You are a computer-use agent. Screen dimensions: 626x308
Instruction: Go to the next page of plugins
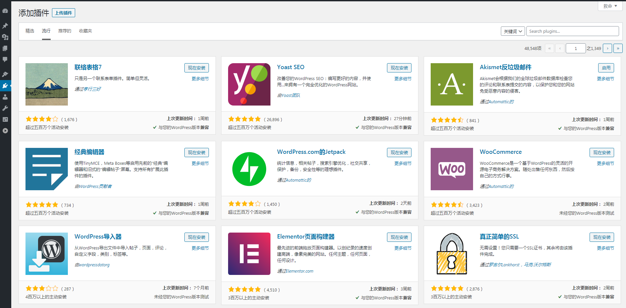[607, 48]
